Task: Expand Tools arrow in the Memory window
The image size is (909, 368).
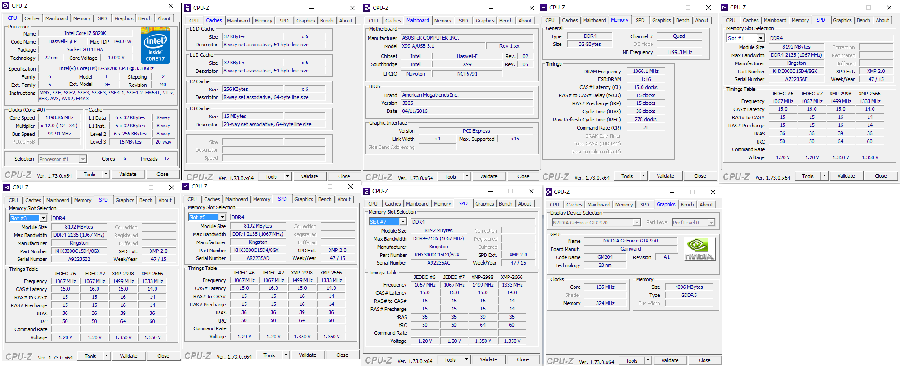Action: 643,176
